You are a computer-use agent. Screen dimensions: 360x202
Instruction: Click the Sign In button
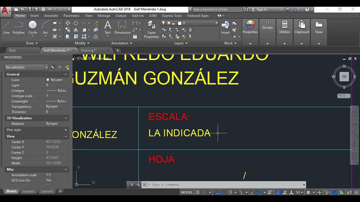click(262, 9)
